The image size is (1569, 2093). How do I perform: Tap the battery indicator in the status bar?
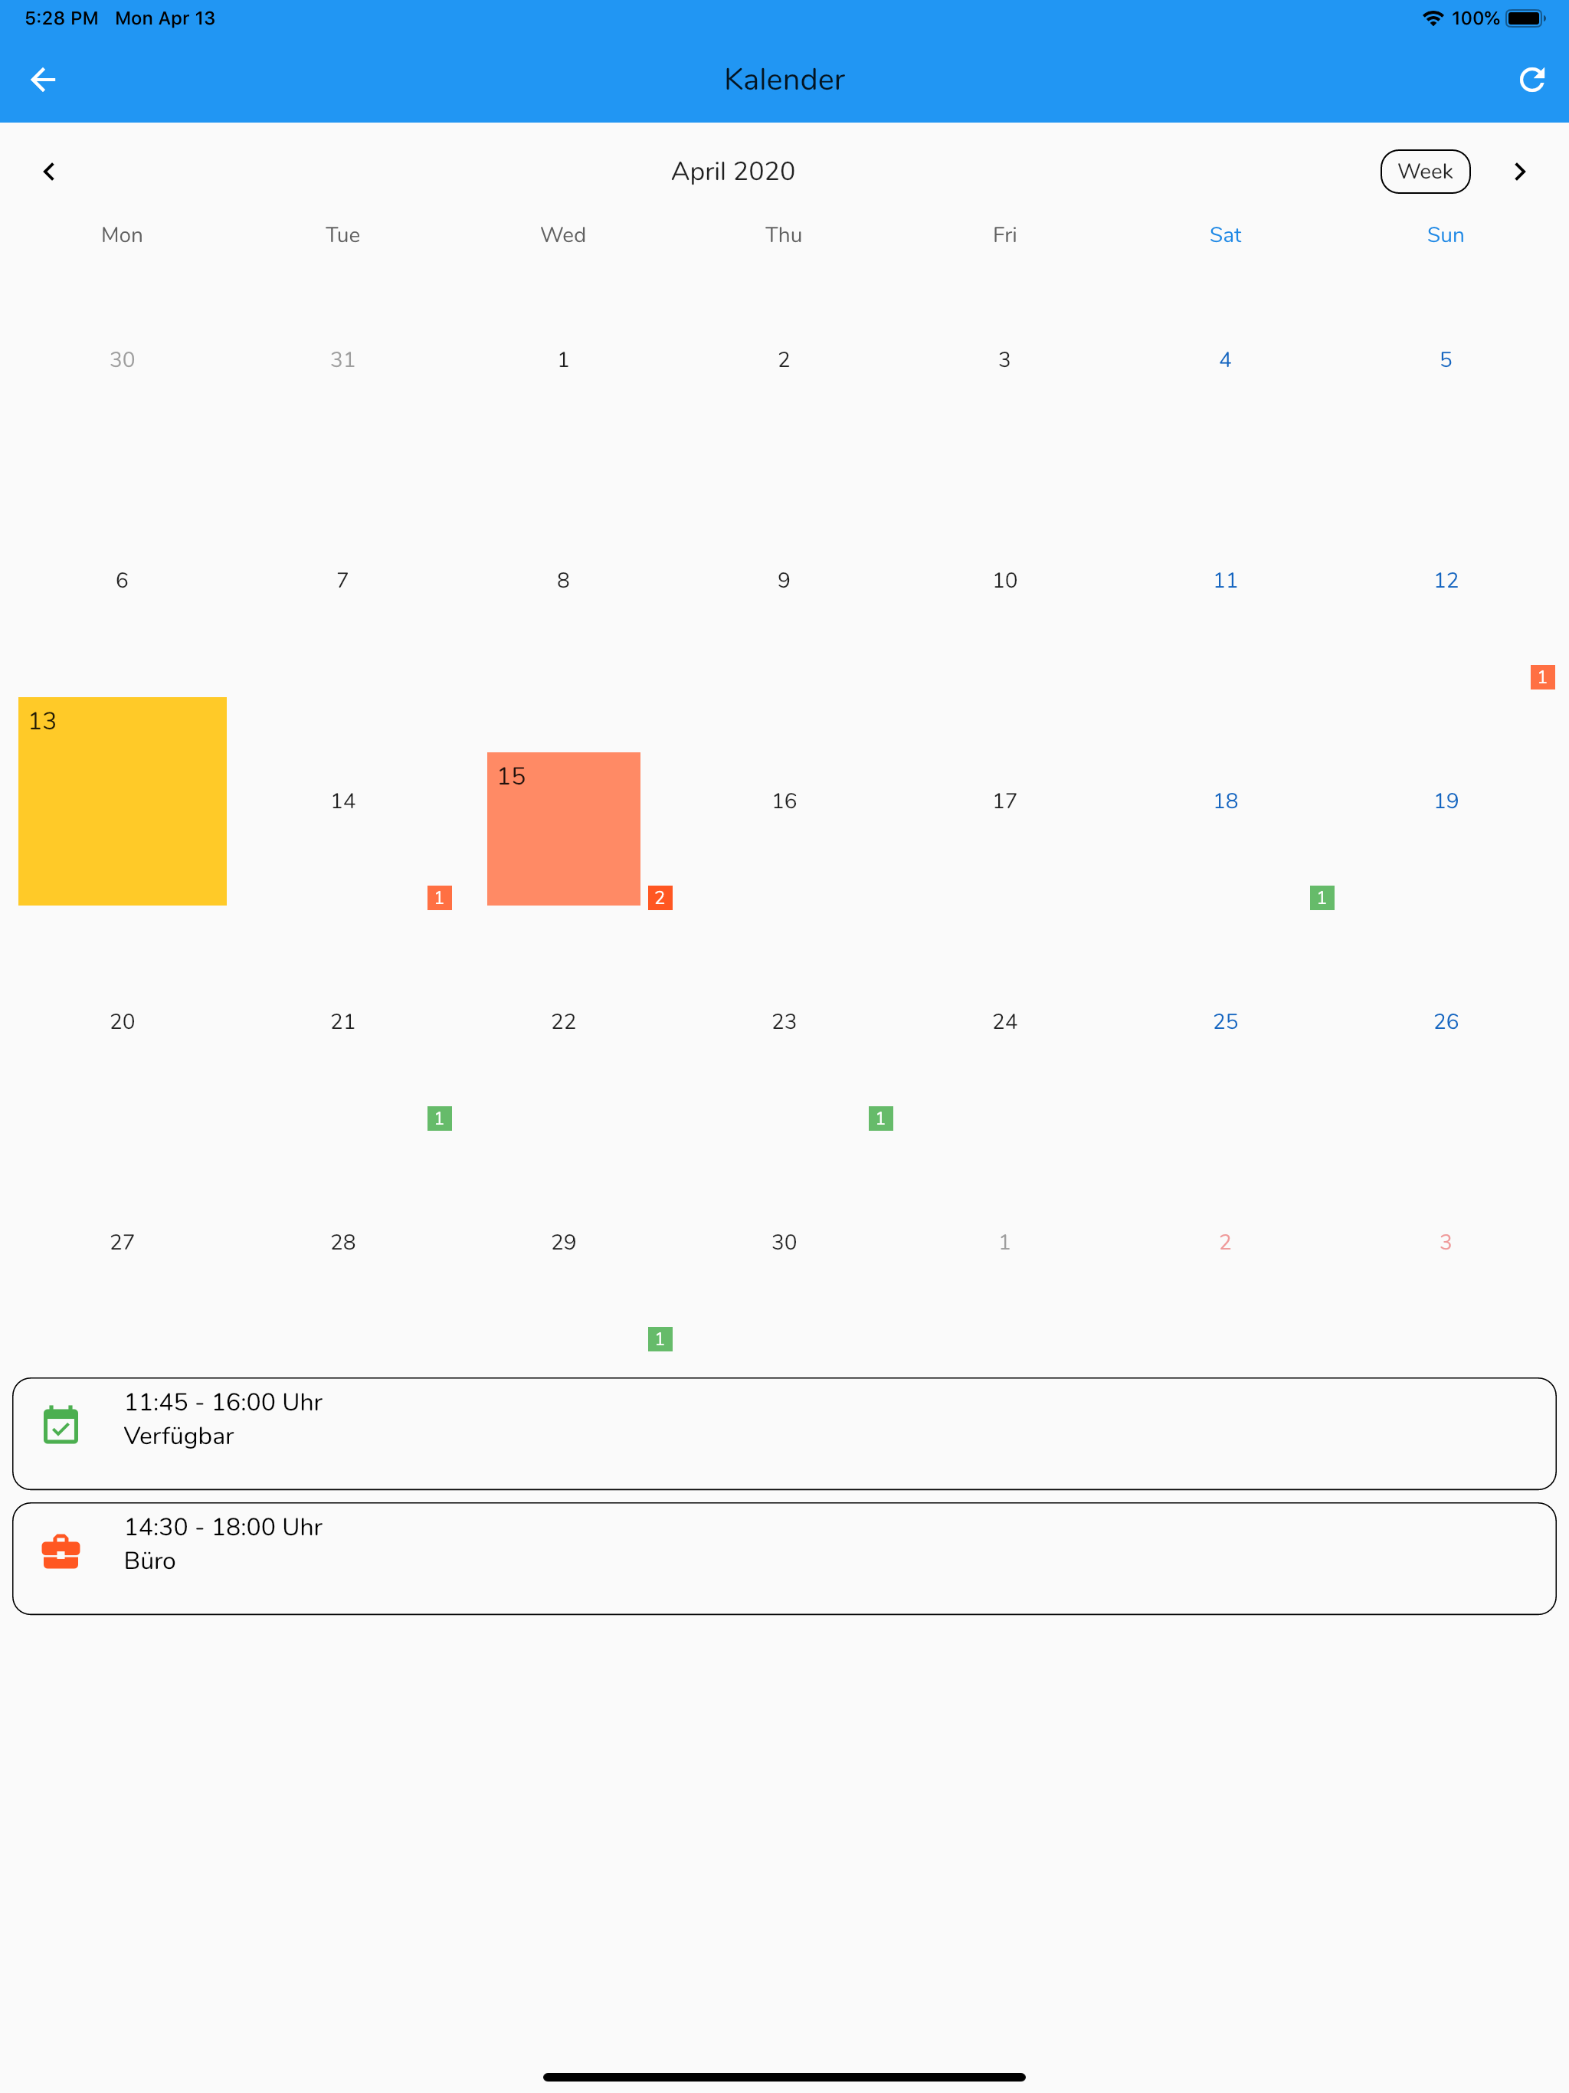[1525, 18]
